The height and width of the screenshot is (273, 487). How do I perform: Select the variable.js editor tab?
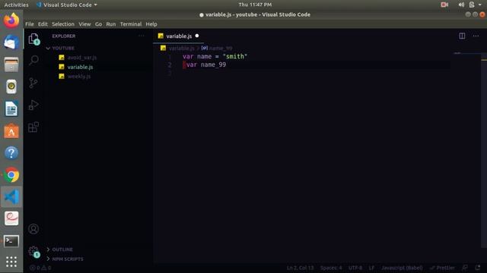[x=178, y=36]
